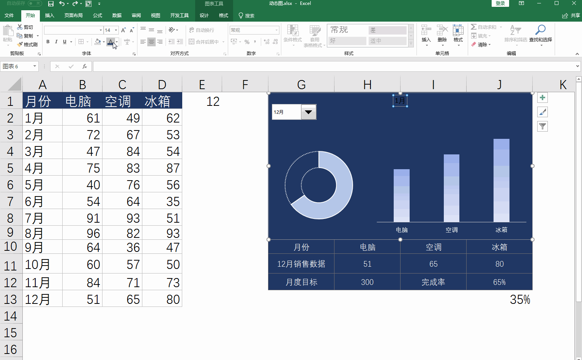This screenshot has height=360, width=582.
Task: Collapse the ribbon with the chevron
Action: [x=577, y=54]
